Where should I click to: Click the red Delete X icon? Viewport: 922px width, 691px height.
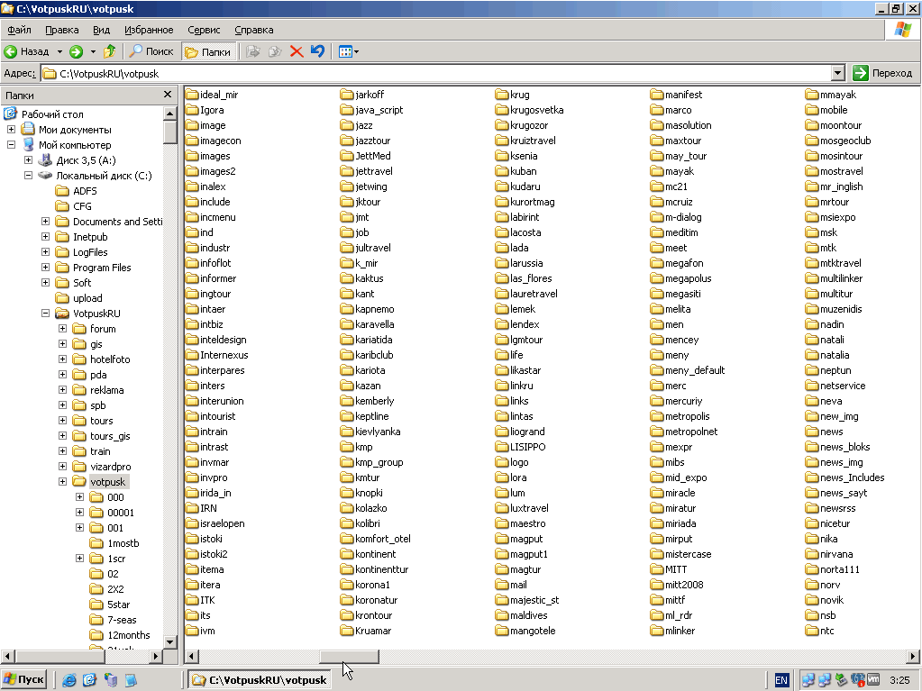click(297, 51)
